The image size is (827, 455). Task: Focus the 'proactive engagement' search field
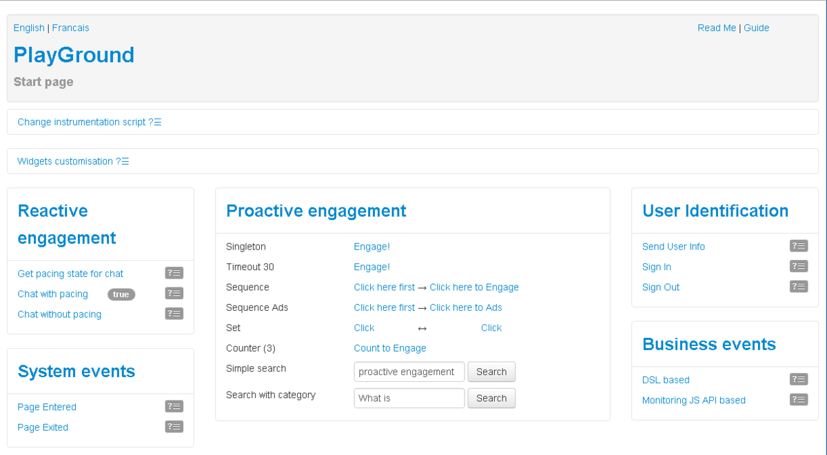pos(409,372)
